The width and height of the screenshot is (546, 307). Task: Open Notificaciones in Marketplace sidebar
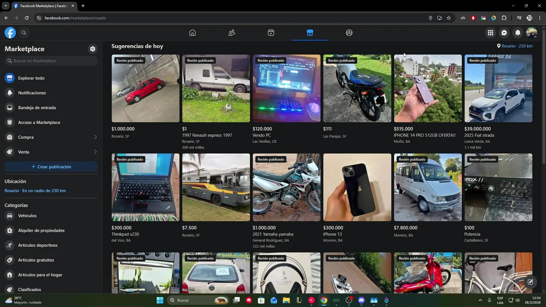tap(51, 93)
